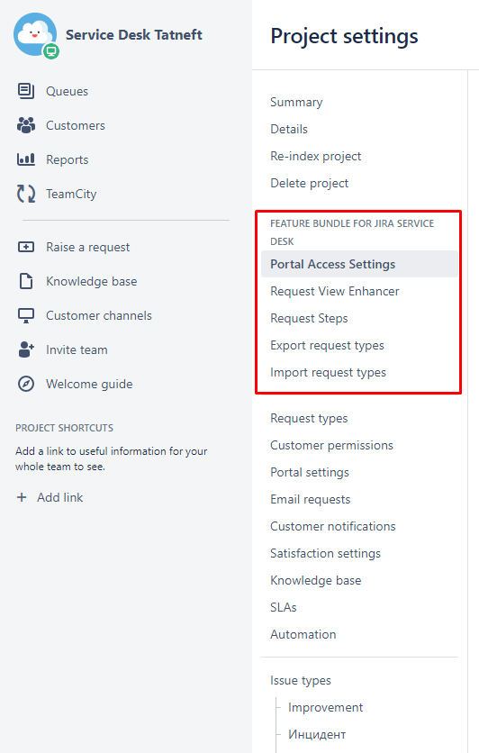Image resolution: width=479 pixels, height=753 pixels.
Task: Open Knowledge base document icon in sidebar
Action: tap(26, 281)
